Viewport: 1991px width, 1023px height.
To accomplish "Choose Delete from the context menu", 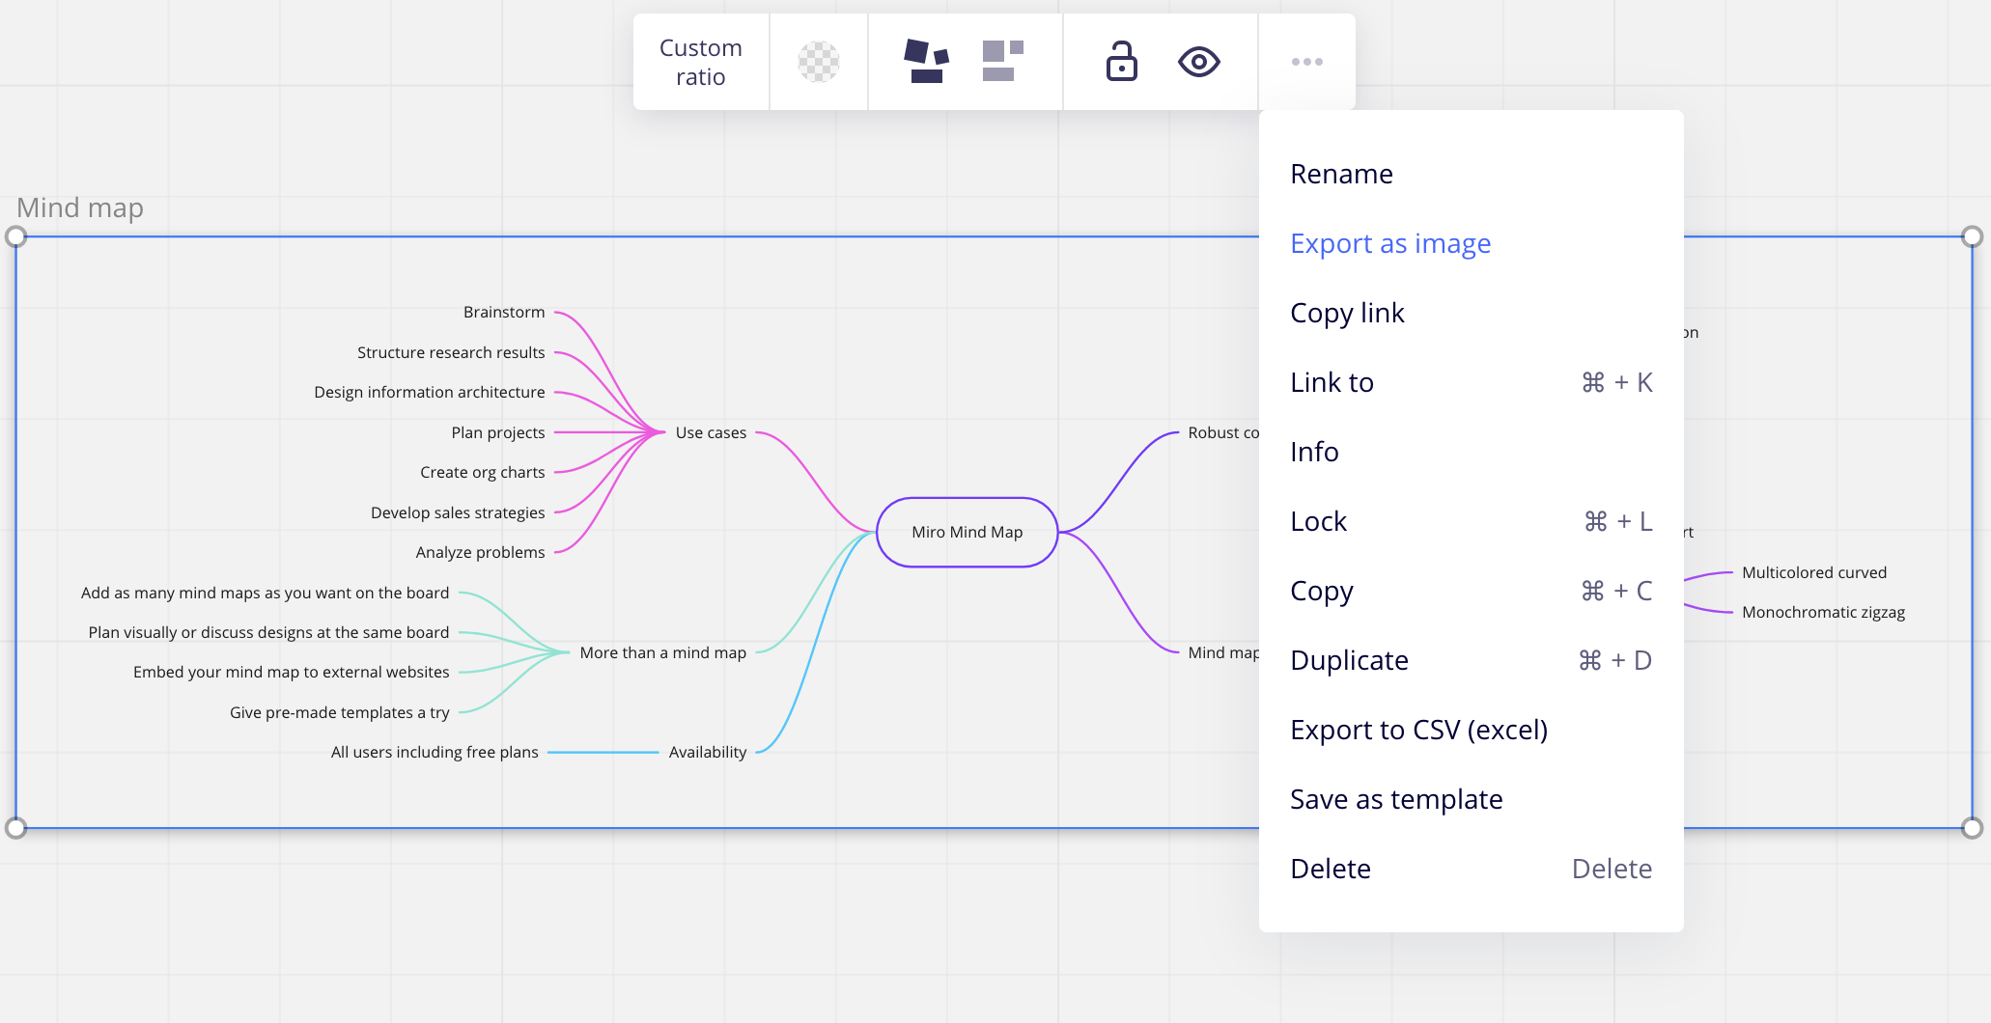I will click(x=1331, y=869).
